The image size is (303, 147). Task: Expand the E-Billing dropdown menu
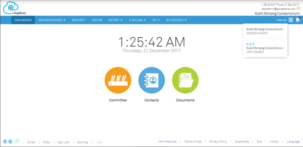tap(137, 20)
